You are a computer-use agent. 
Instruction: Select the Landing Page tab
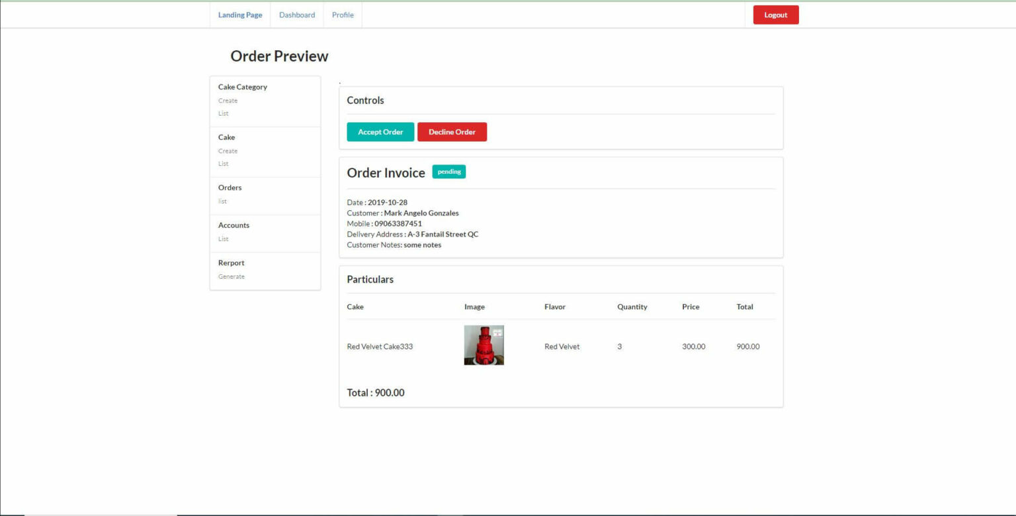(240, 15)
